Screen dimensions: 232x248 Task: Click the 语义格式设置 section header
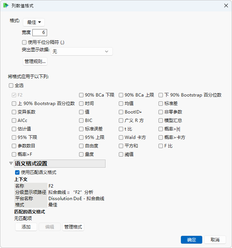(60, 164)
